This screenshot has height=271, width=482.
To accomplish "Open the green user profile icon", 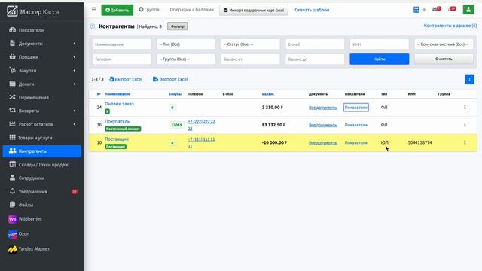I will (468, 10).
